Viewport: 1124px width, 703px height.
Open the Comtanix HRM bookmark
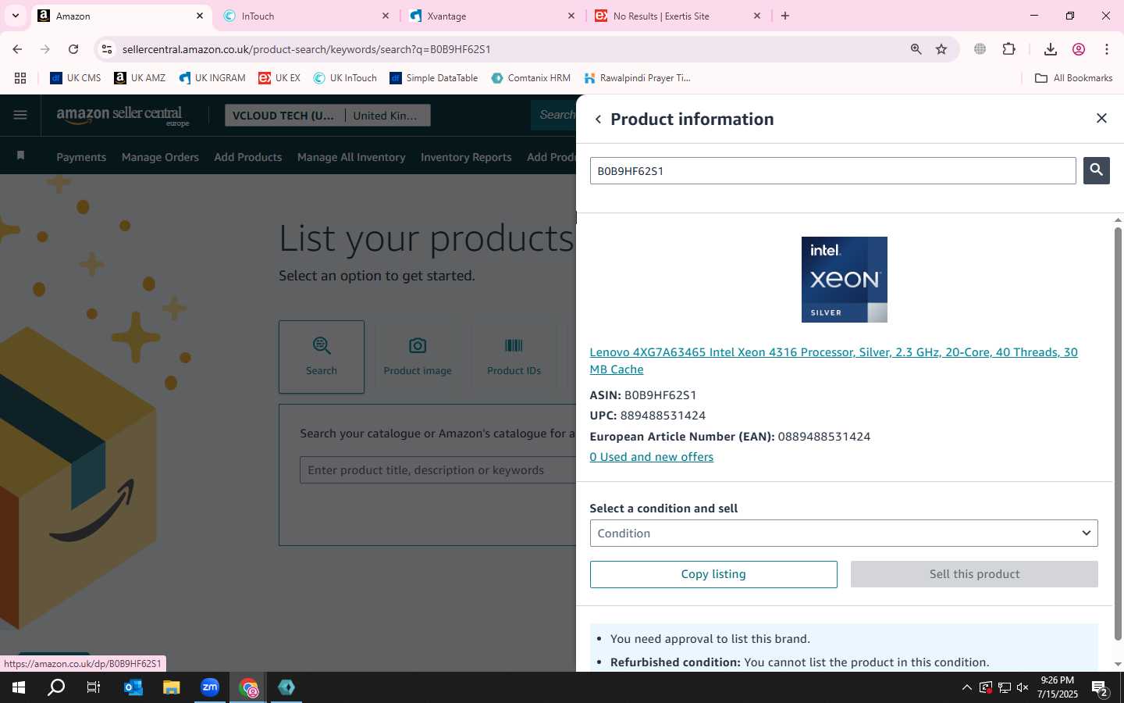pyautogui.click(x=531, y=78)
